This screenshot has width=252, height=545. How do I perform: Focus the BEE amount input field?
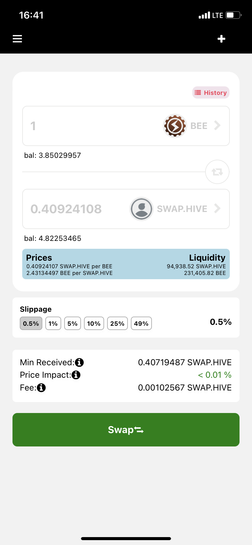(x=91, y=126)
